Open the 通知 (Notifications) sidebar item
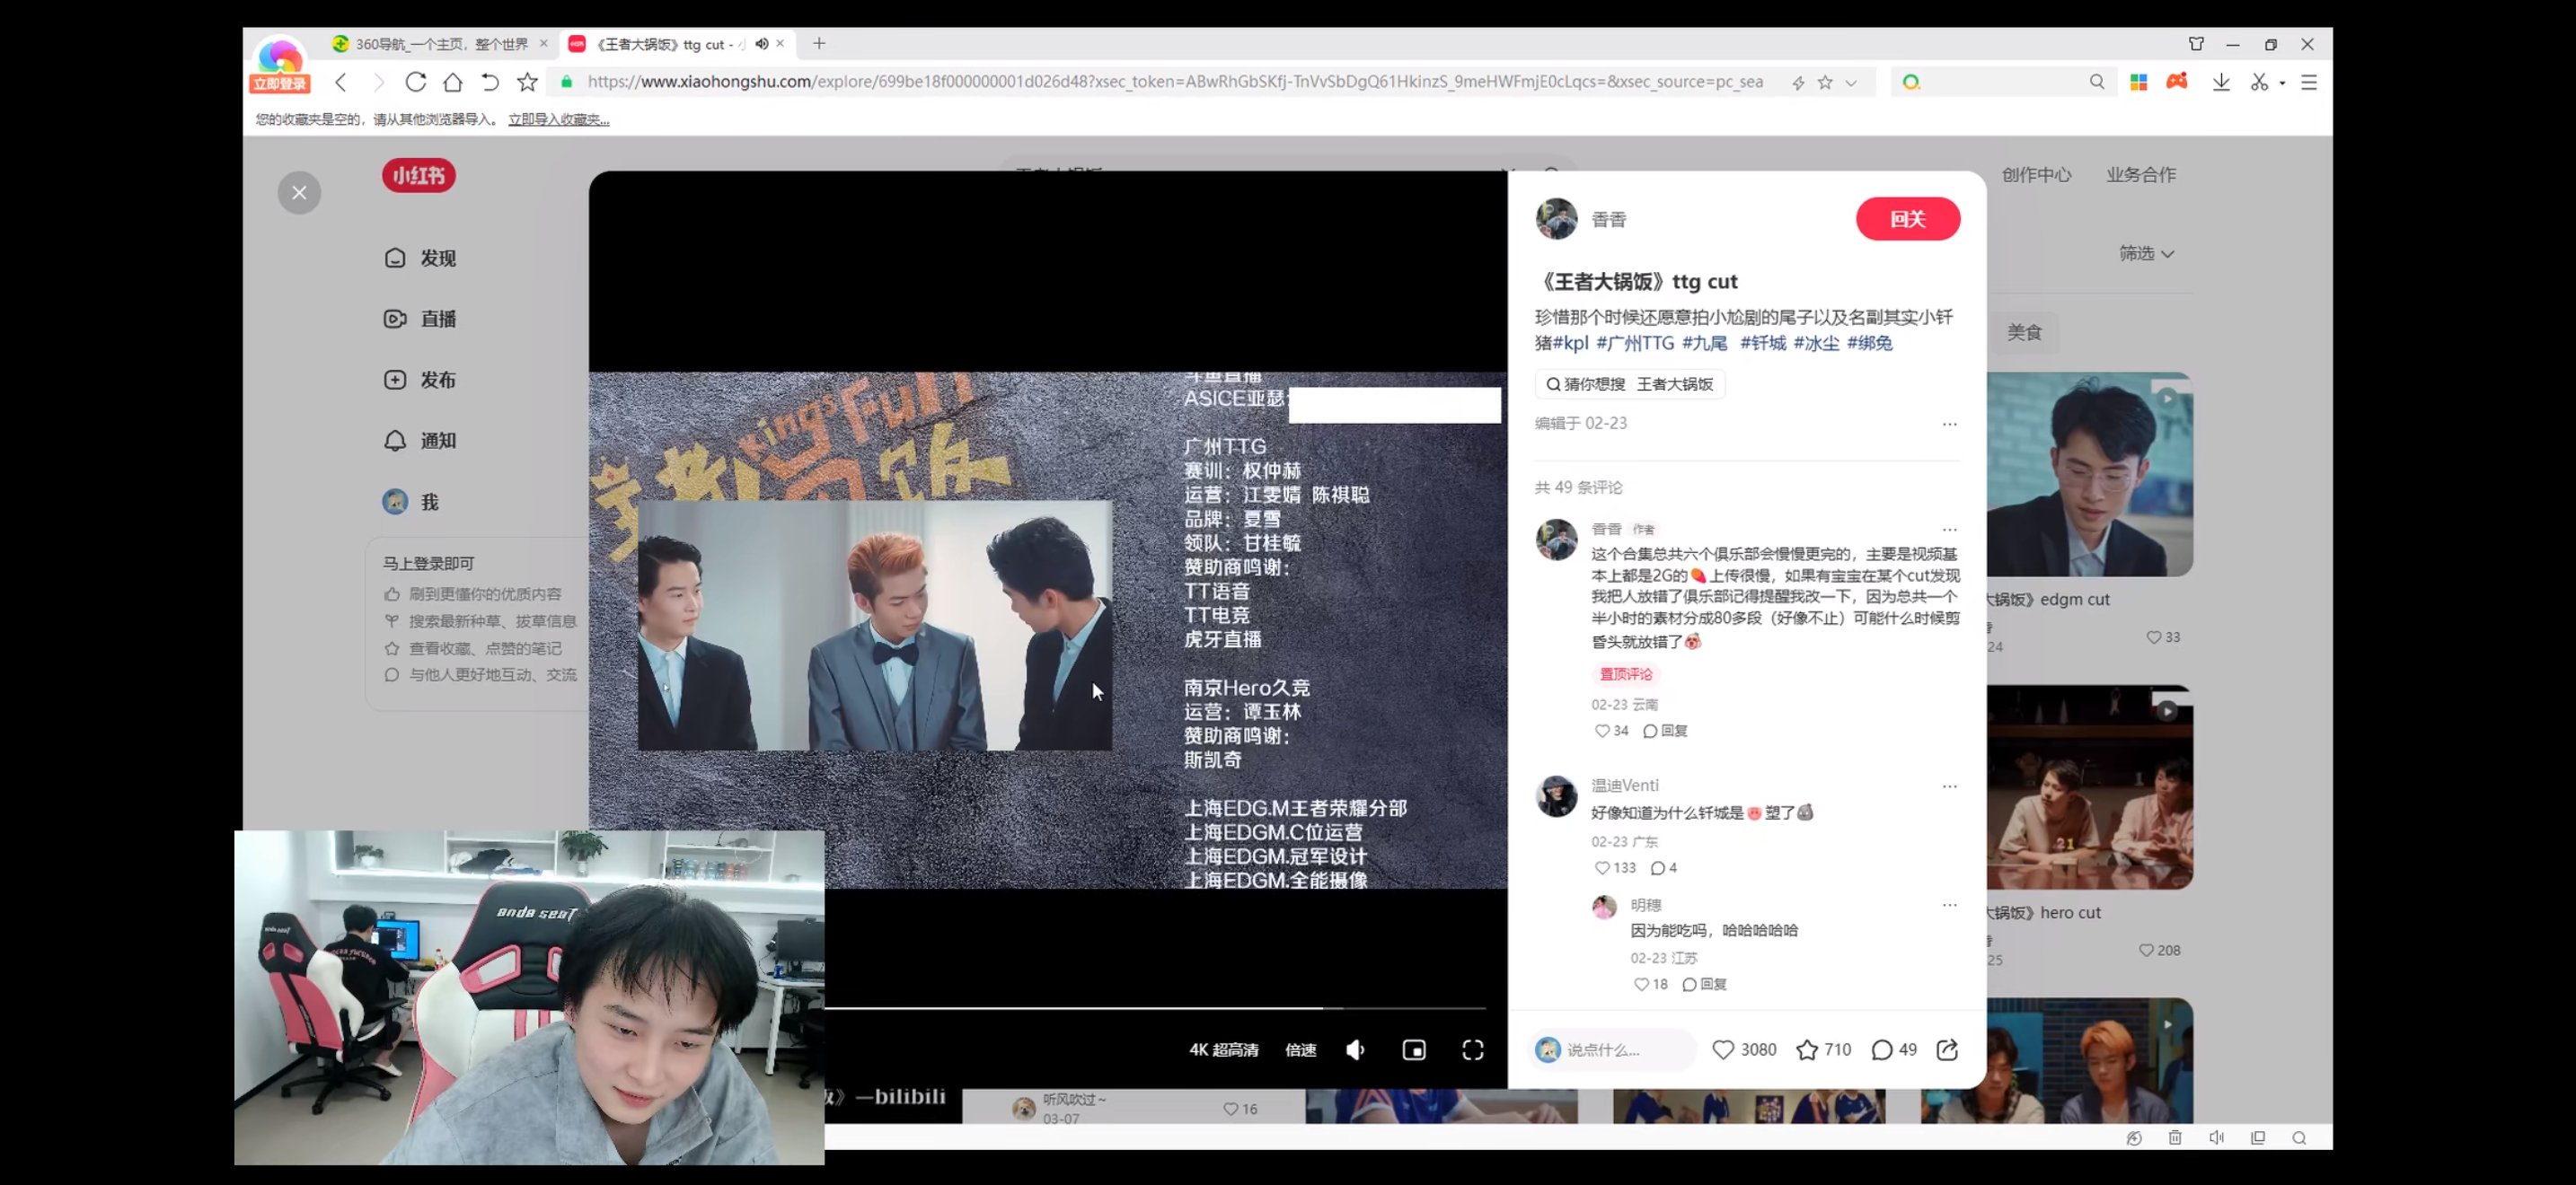Screen dimensions: 2576x1185 (x=420, y=441)
